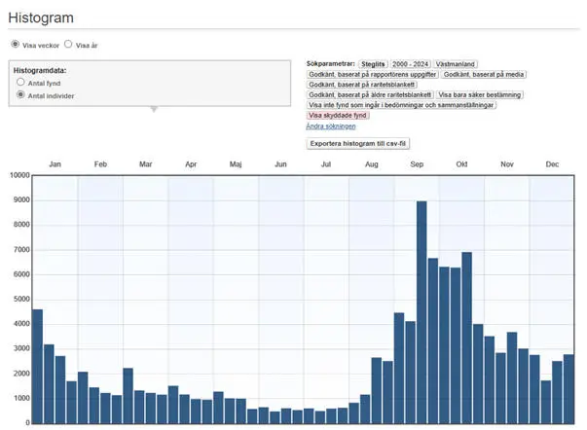This screenshot has width=587, height=430.
Task: Click the last bar in December
Action: point(569,388)
